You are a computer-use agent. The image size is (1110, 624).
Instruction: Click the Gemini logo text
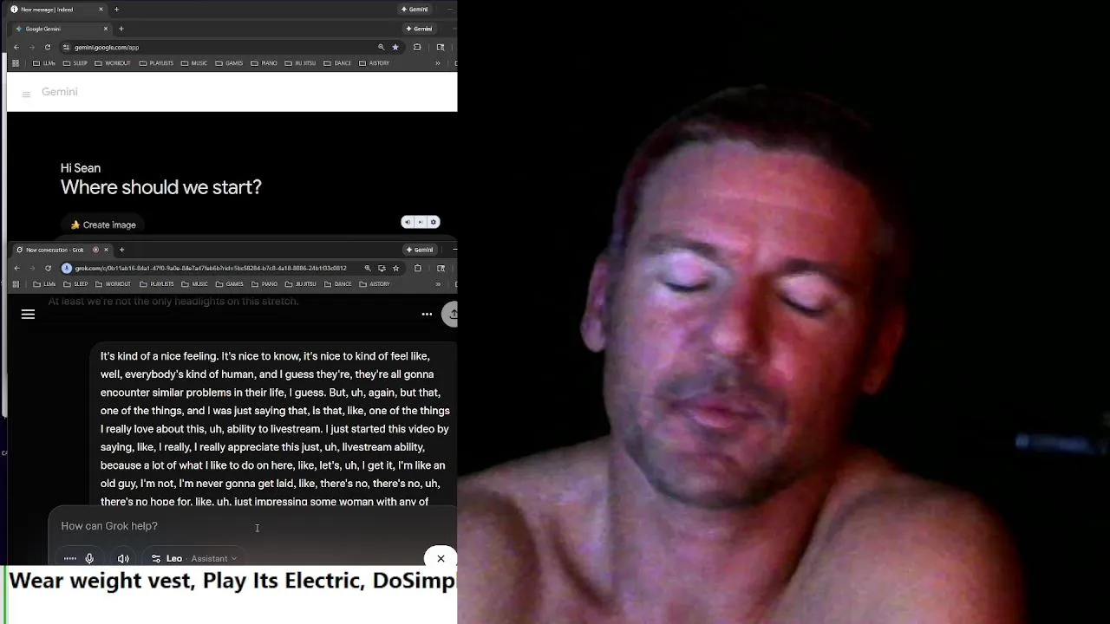[60, 92]
